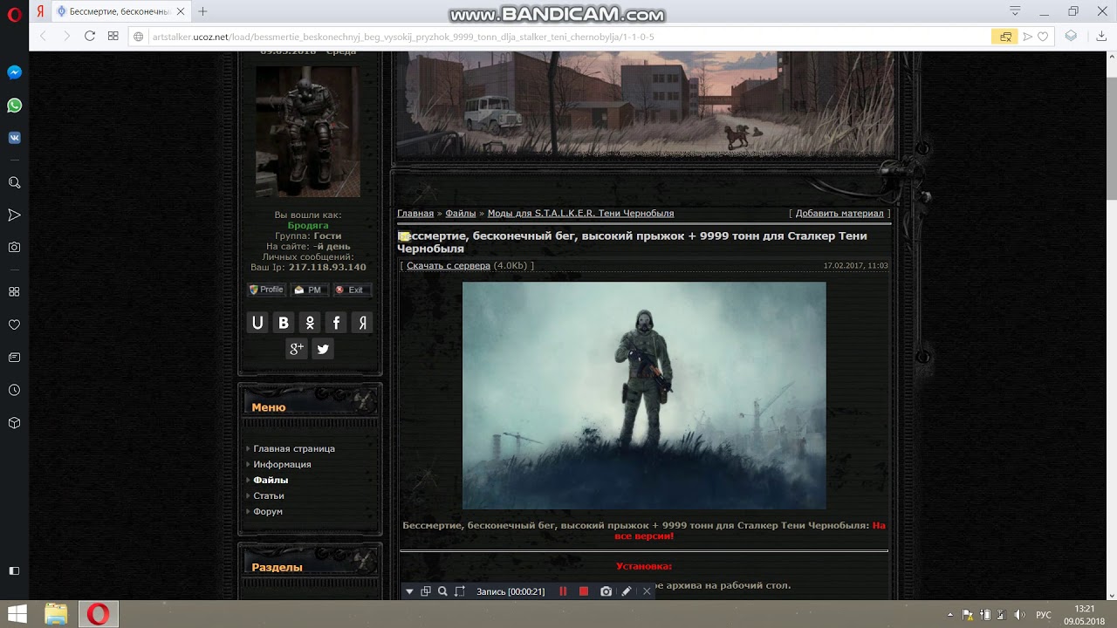Click the Добавить материал link
Image resolution: width=1117 pixels, height=628 pixels.
click(839, 213)
